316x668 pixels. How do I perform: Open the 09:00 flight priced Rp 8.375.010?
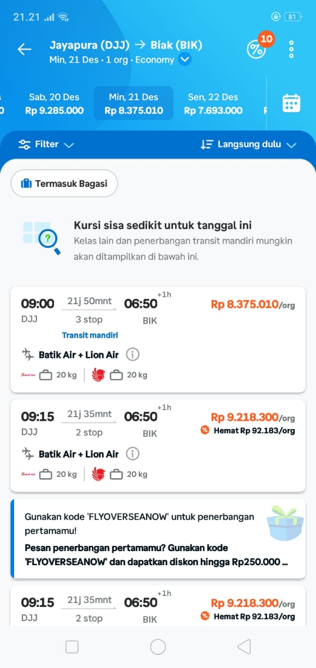pos(157,313)
